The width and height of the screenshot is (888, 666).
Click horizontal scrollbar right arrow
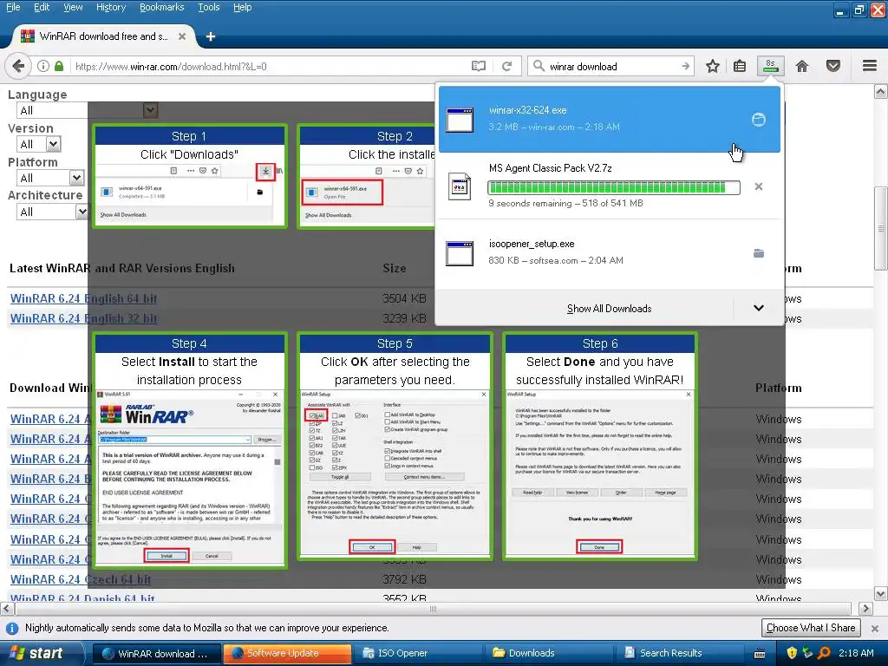(x=865, y=609)
